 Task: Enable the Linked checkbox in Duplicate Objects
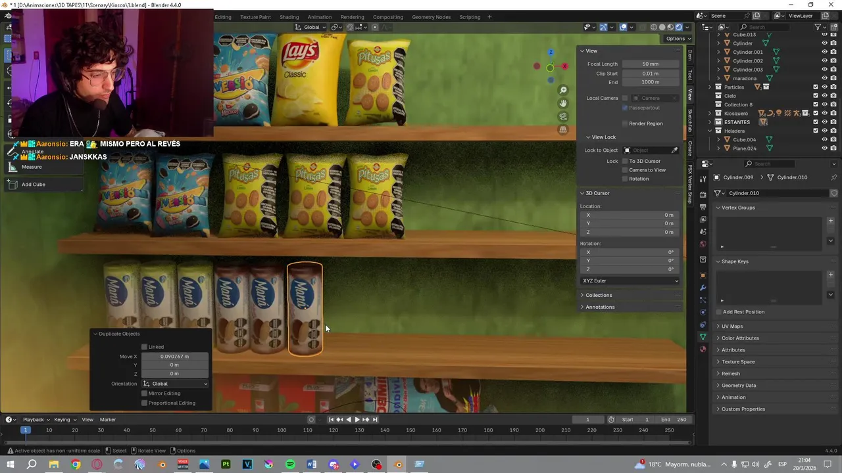(x=144, y=347)
